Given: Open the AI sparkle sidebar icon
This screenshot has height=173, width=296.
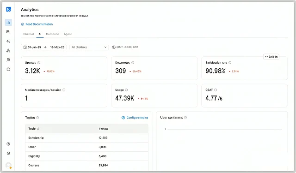Looking at the screenshot, I should [x=8, y=41].
